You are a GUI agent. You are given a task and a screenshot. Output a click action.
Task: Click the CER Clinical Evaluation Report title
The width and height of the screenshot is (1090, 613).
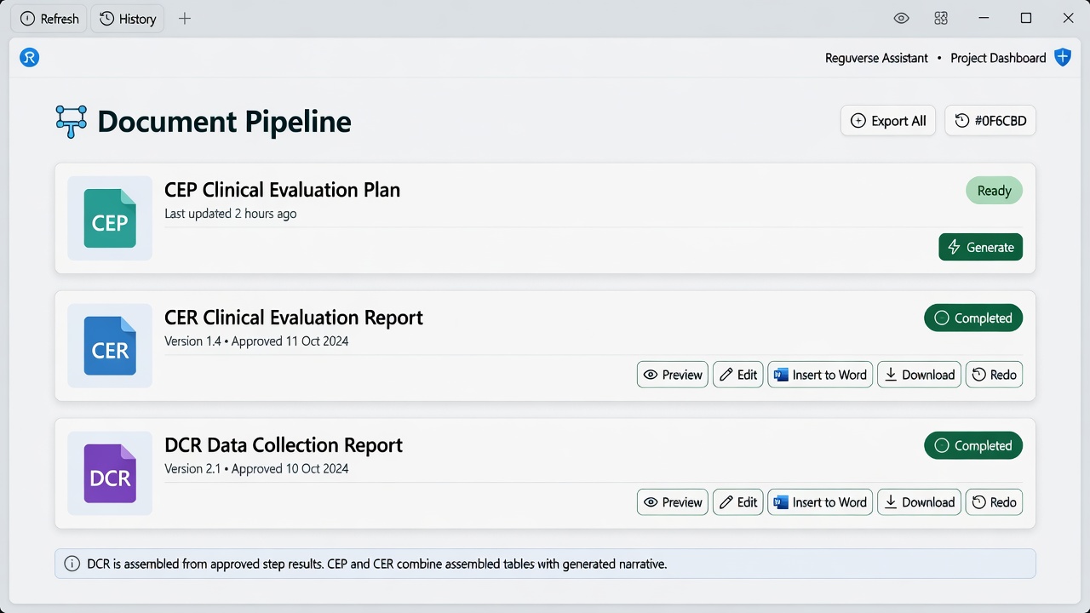(x=294, y=318)
